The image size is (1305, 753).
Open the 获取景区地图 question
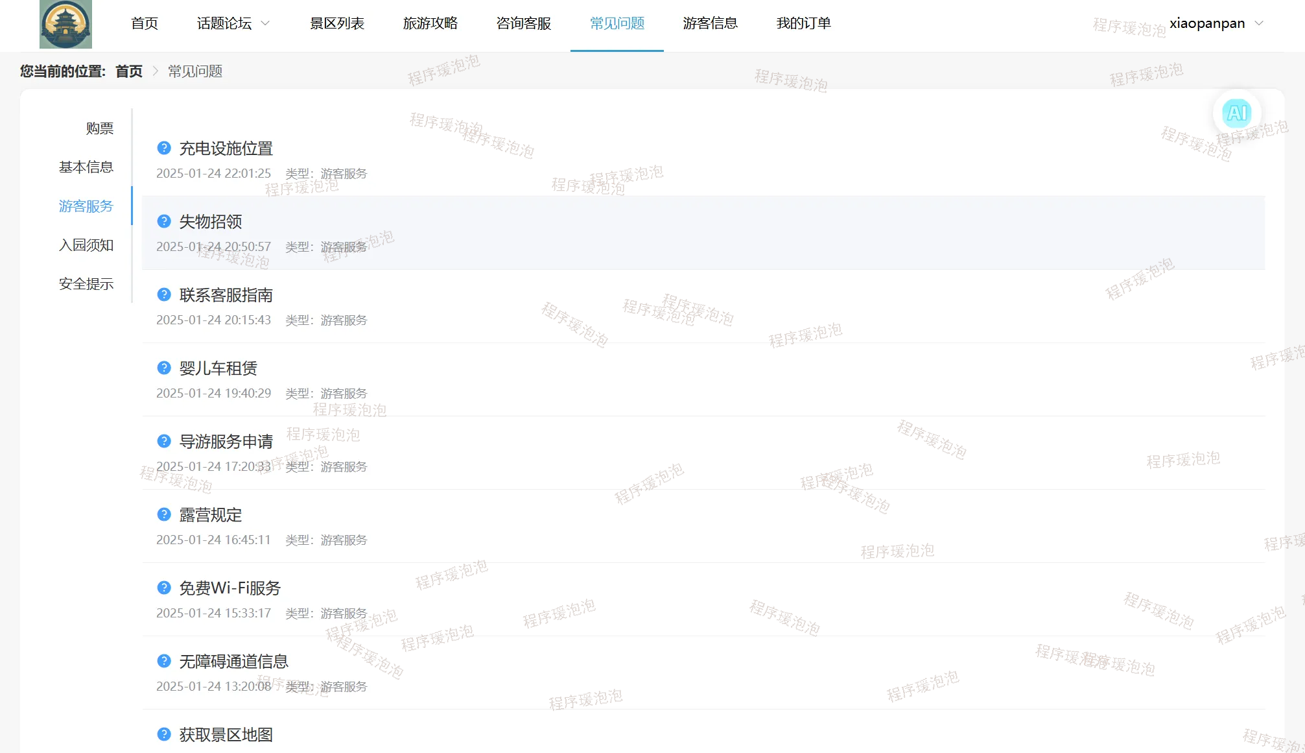[226, 734]
